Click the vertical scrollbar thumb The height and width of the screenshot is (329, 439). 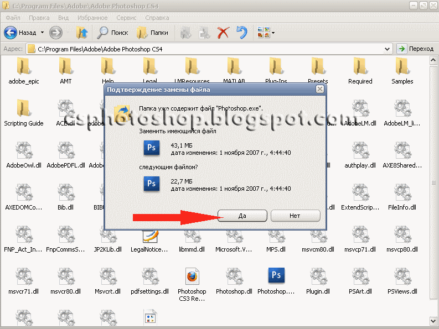pyautogui.click(x=433, y=183)
